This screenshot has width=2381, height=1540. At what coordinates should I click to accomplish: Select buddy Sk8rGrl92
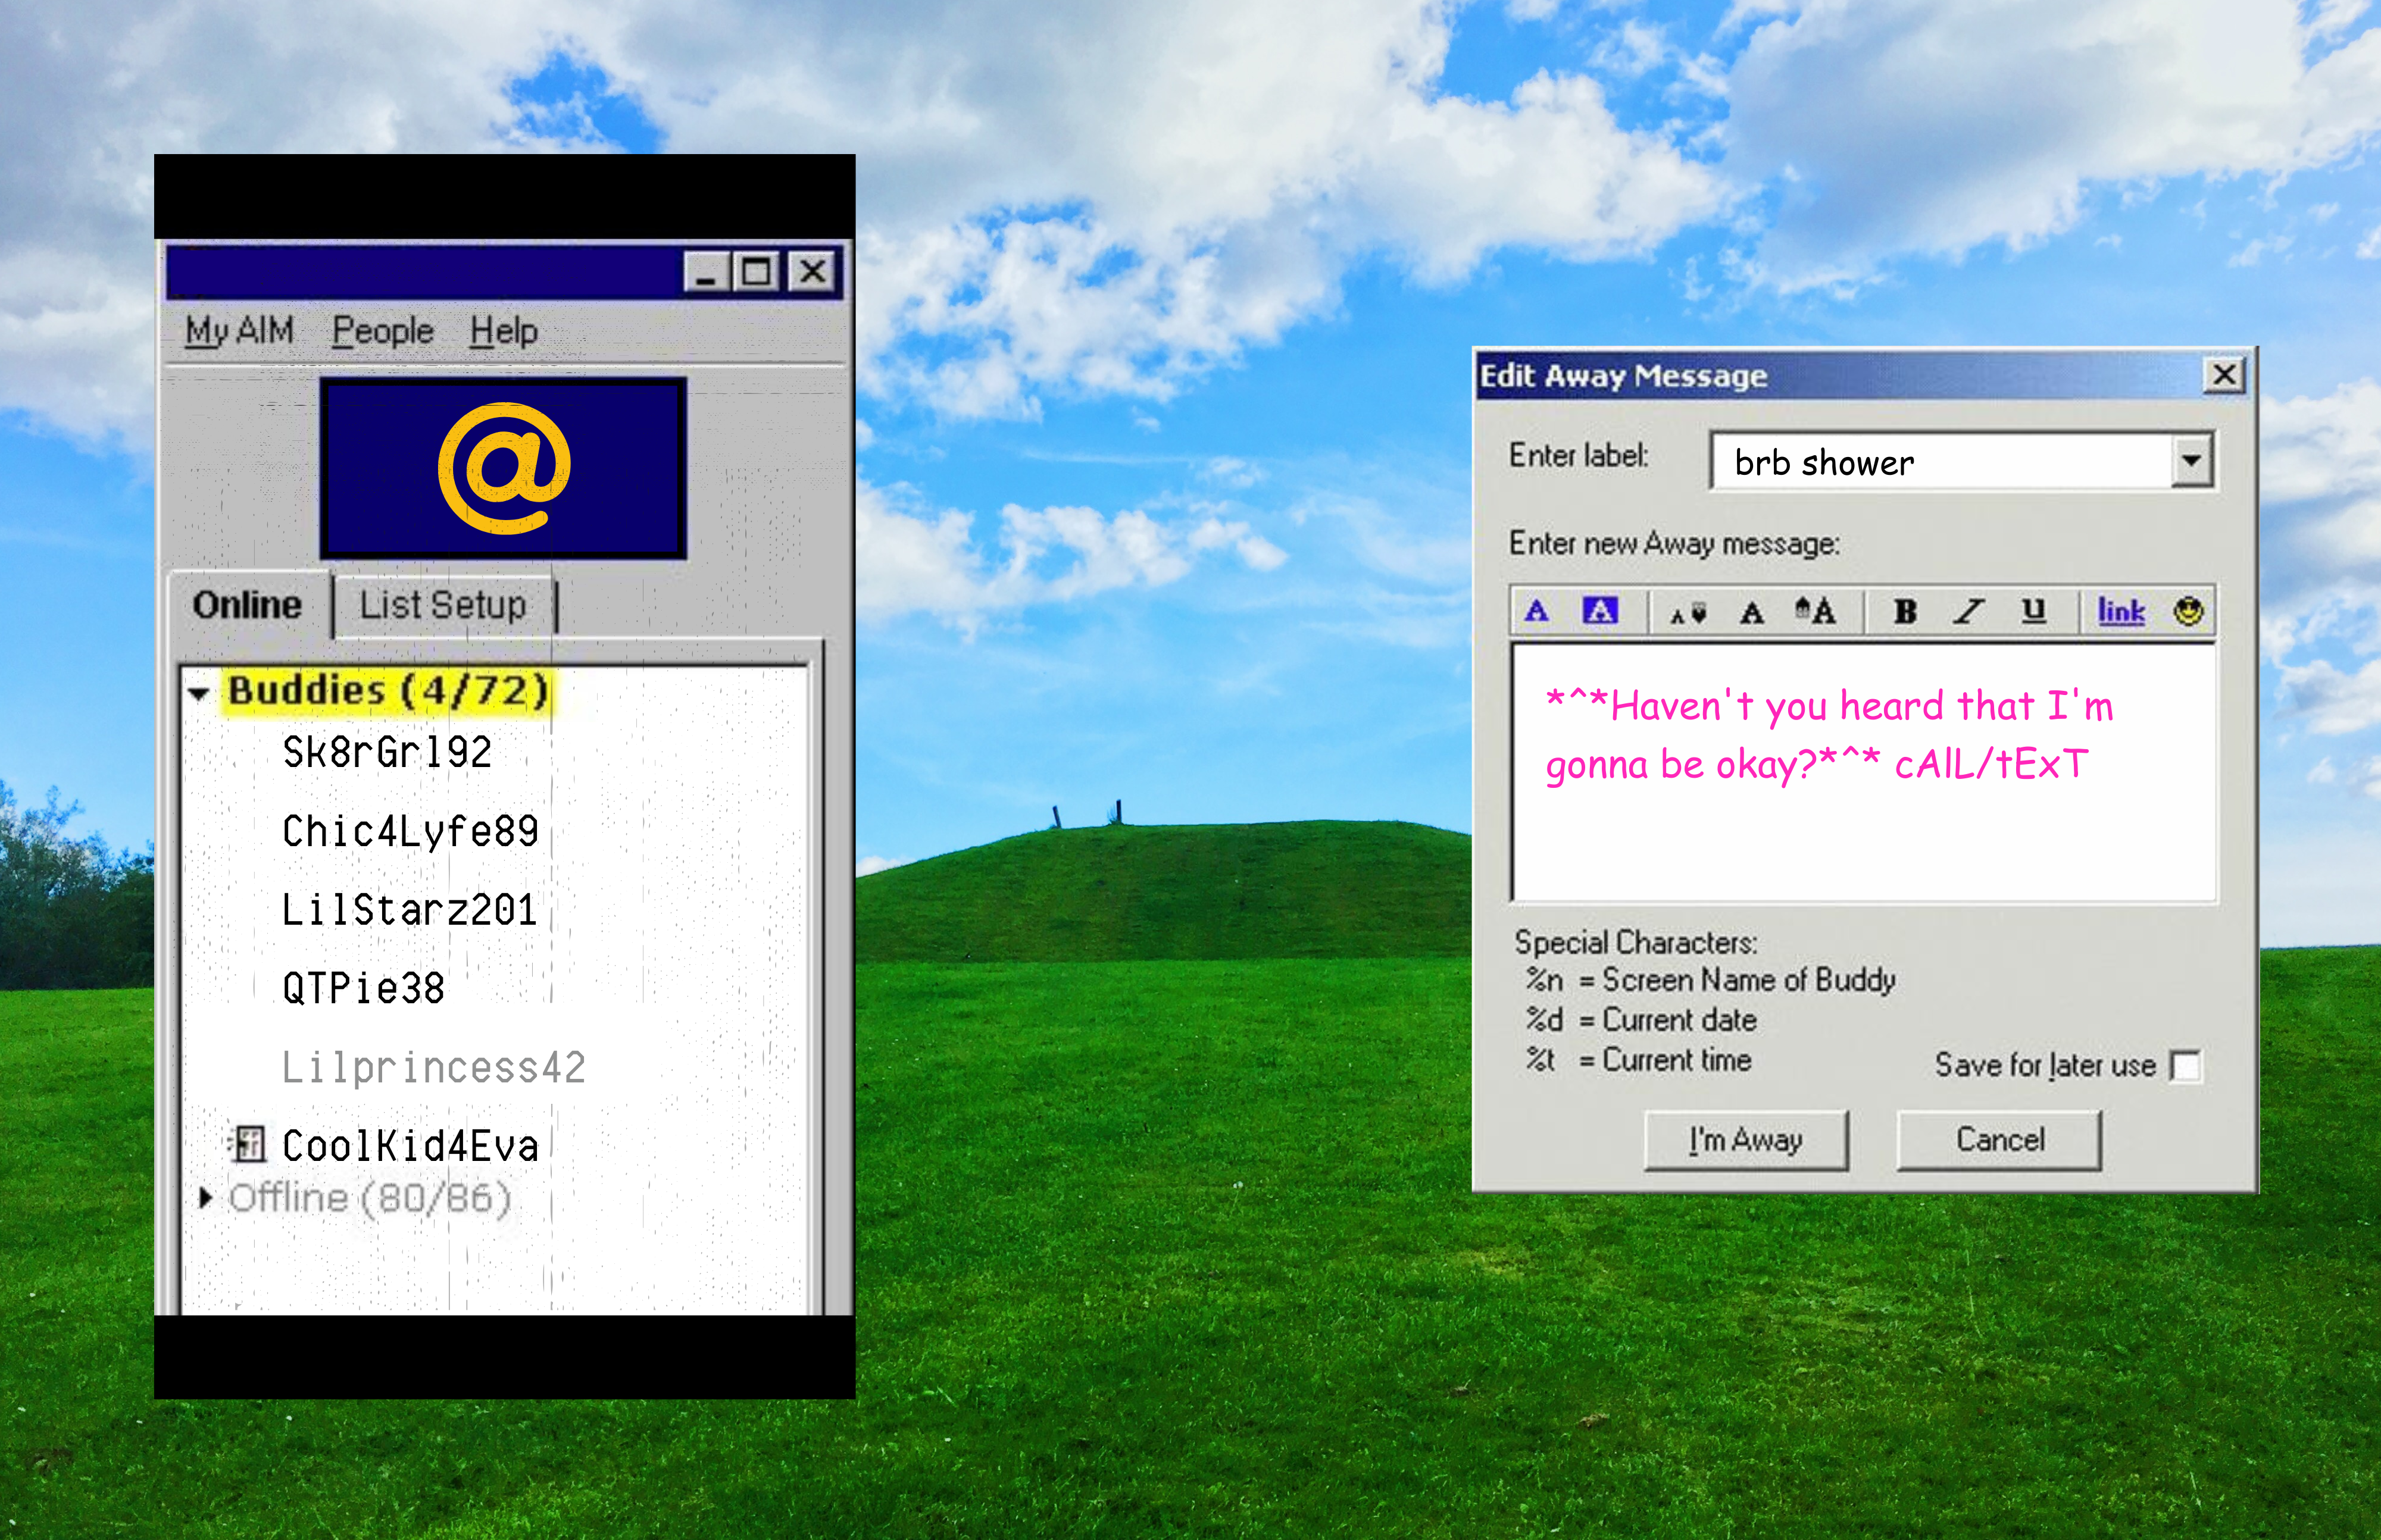click(387, 753)
